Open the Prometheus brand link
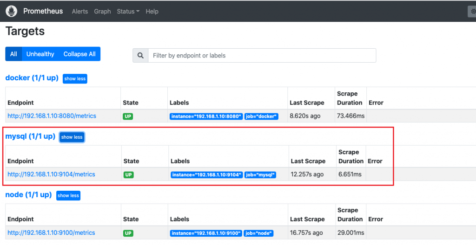Viewport: 476px width, 245px height. coord(43,11)
